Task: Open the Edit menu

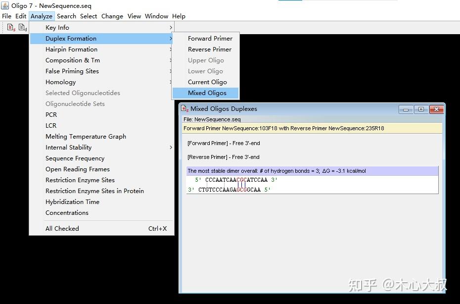Action: [x=21, y=16]
